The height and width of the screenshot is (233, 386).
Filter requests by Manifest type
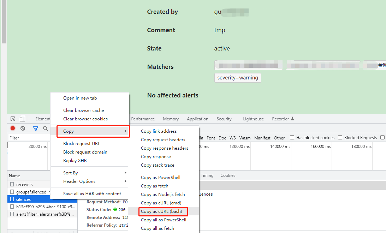262,138
